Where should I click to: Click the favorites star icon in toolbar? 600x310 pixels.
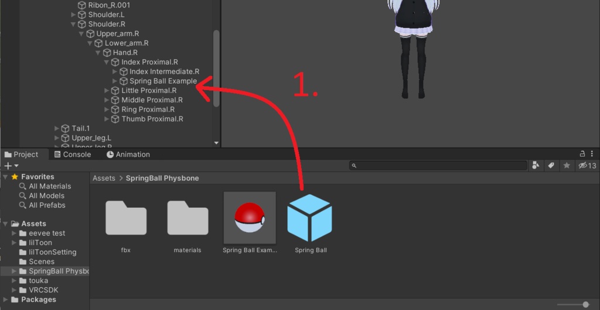567,166
